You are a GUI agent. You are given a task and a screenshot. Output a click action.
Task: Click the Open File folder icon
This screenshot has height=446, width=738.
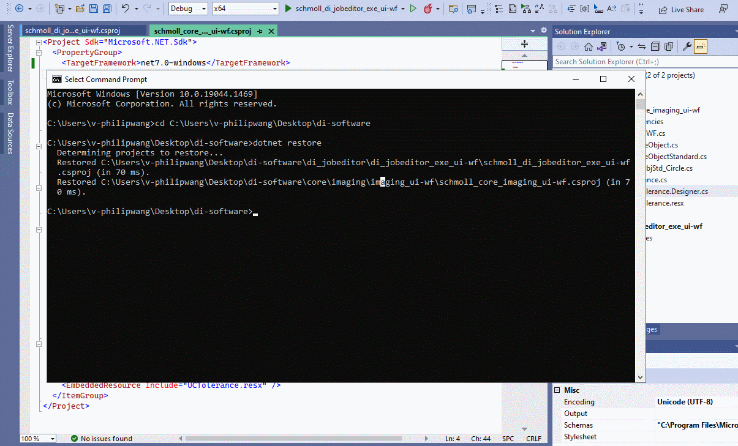pyautogui.click(x=80, y=9)
